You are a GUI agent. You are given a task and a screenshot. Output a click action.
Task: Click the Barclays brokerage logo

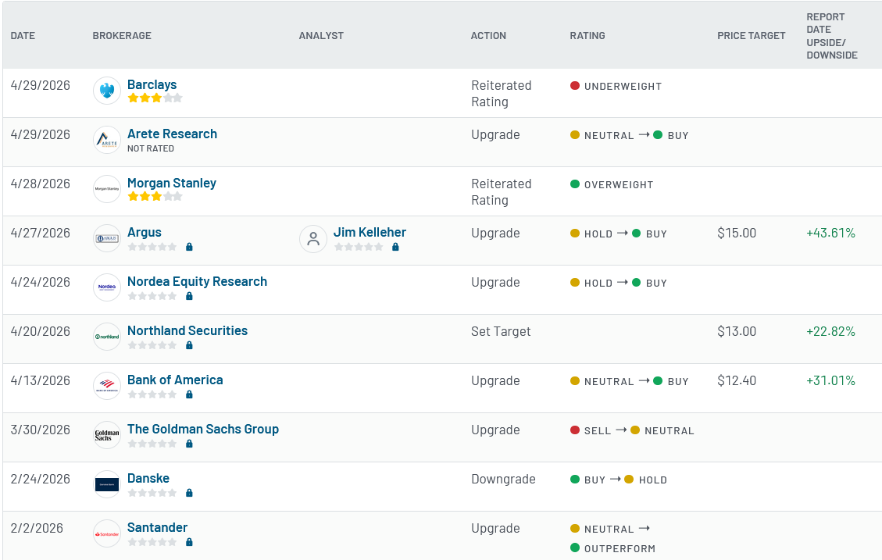pos(107,91)
